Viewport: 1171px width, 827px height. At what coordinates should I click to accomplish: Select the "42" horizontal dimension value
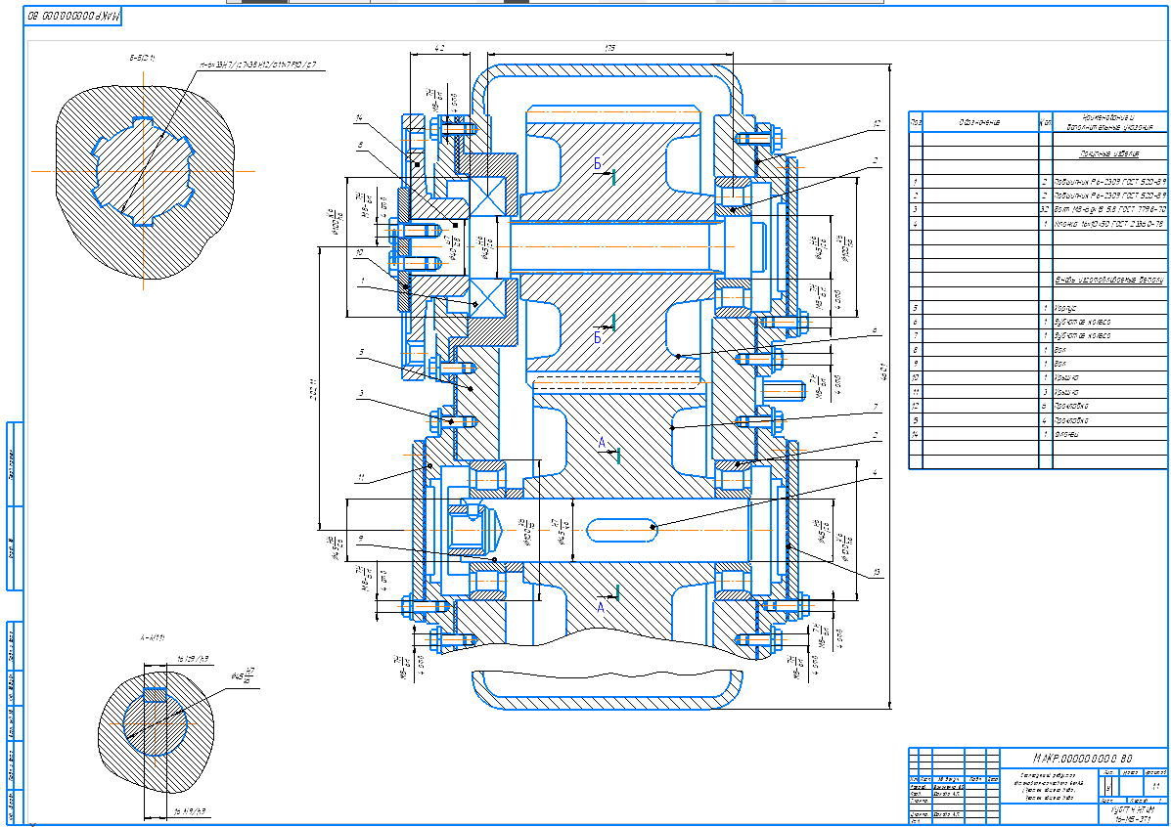(x=440, y=48)
